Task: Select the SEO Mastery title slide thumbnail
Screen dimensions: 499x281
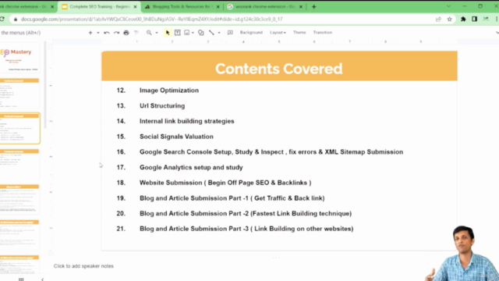Action: pos(19,58)
